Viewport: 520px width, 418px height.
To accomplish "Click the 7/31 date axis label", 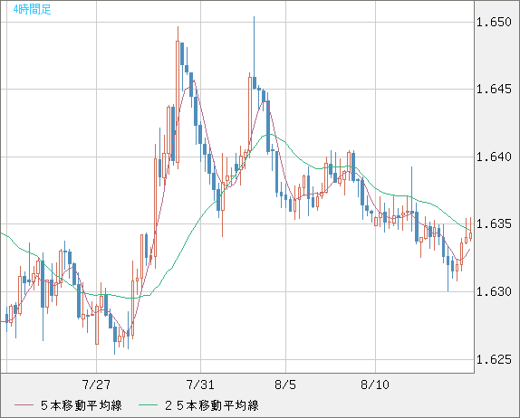I will (200, 385).
